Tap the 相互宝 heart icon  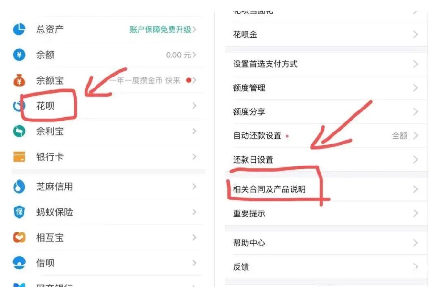point(19,237)
